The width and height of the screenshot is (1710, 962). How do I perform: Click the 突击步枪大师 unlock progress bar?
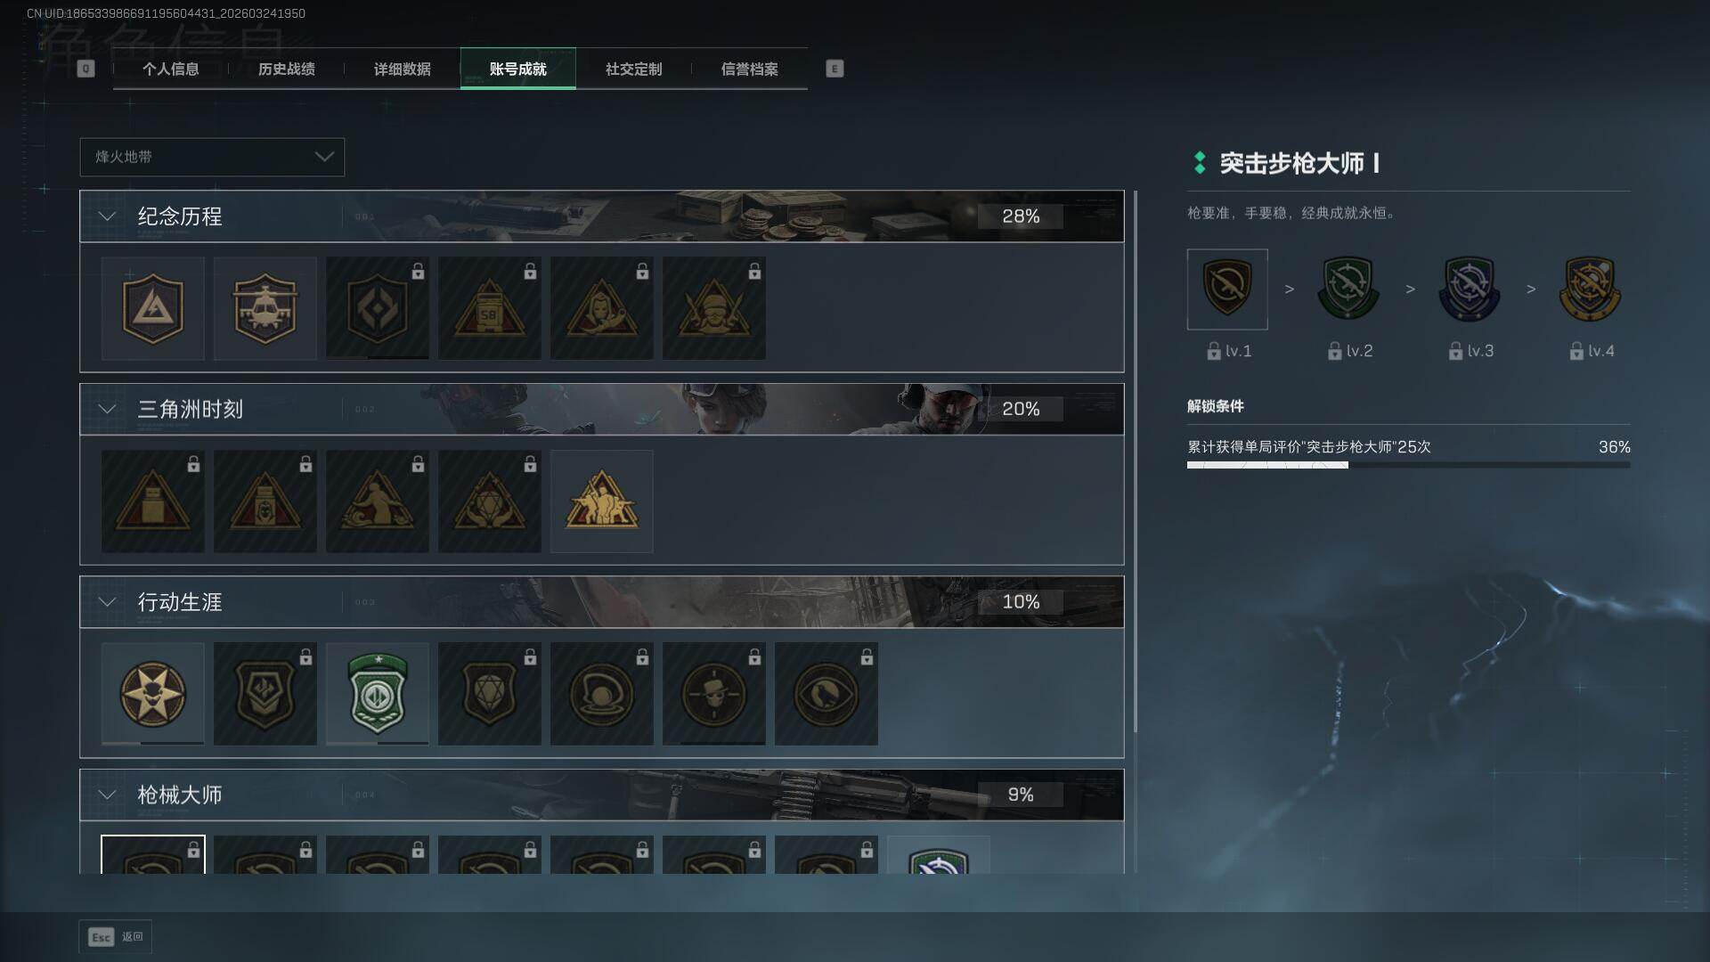(x=1408, y=465)
